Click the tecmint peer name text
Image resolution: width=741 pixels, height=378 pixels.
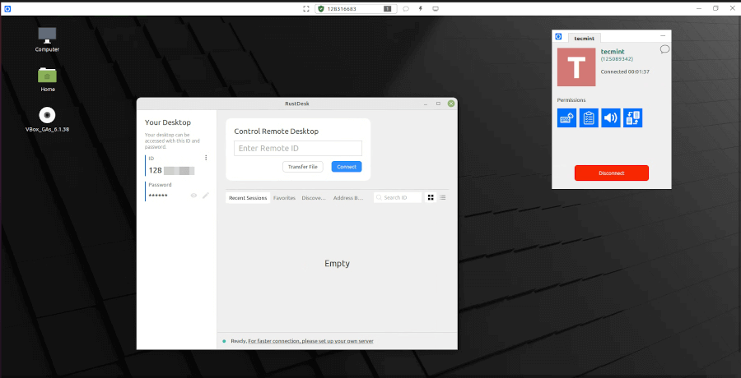click(613, 52)
